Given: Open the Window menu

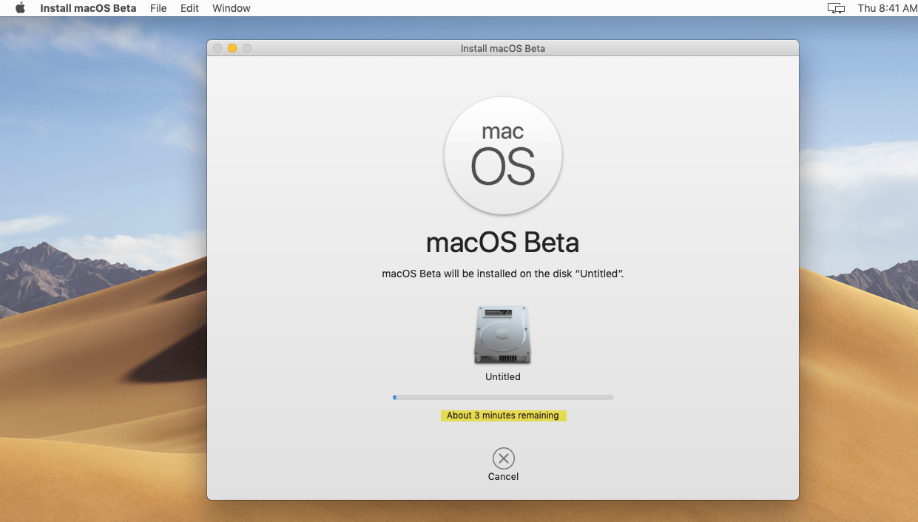Looking at the screenshot, I should [232, 8].
